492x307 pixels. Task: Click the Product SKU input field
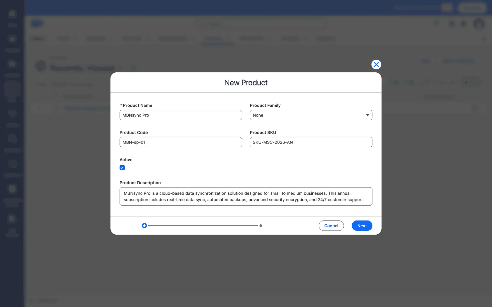point(311,142)
